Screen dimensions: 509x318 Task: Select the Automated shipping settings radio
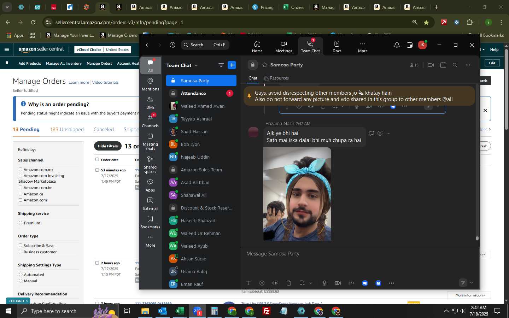[x=21, y=275]
